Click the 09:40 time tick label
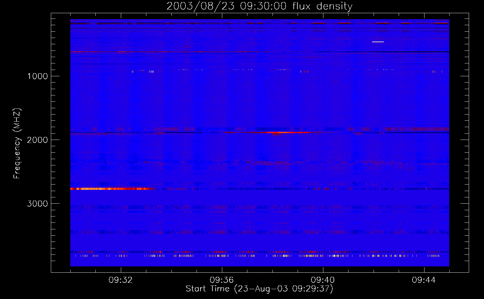The width and height of the screenshot is (484, 299). pyautogui.click(x=323, y=280)
